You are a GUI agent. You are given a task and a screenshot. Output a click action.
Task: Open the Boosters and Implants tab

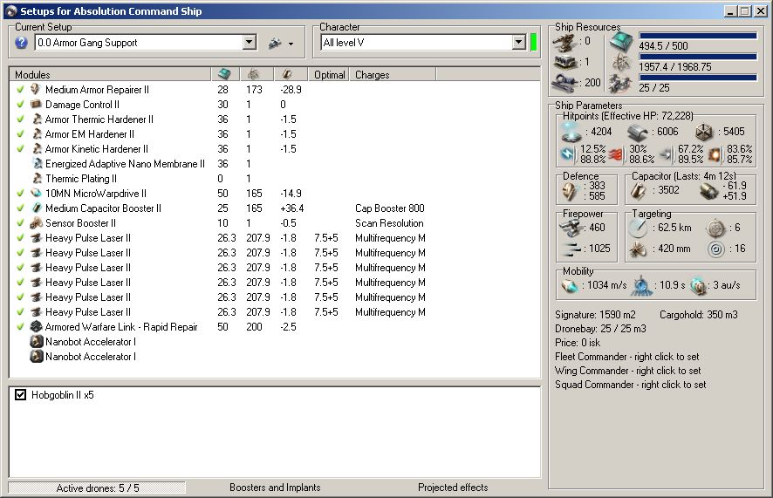[x=275, y=488]
